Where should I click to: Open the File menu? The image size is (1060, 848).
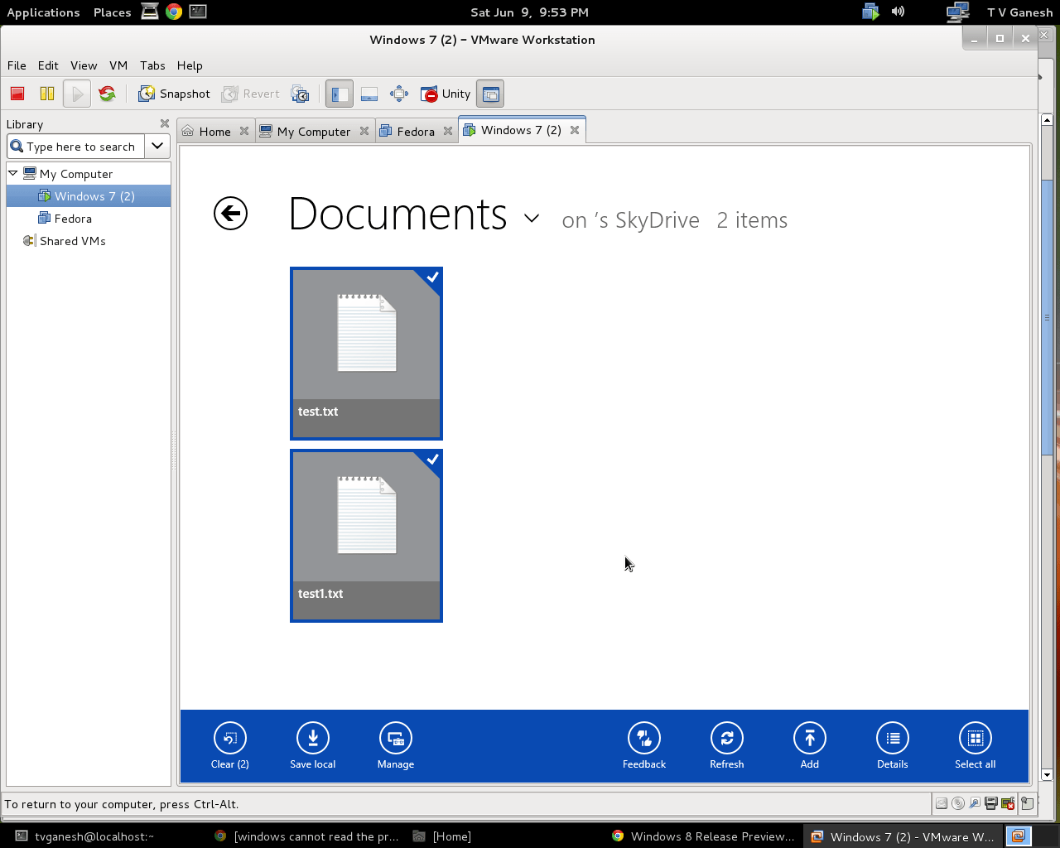tap(17, 65)
